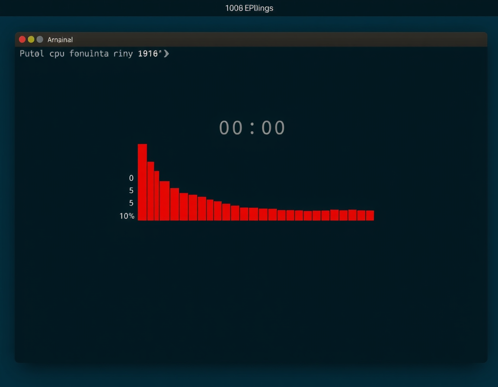The height and width of the screenshot is (387, 498).
Task: Click the gray zoom window button
Action: (x=40, y=39)
